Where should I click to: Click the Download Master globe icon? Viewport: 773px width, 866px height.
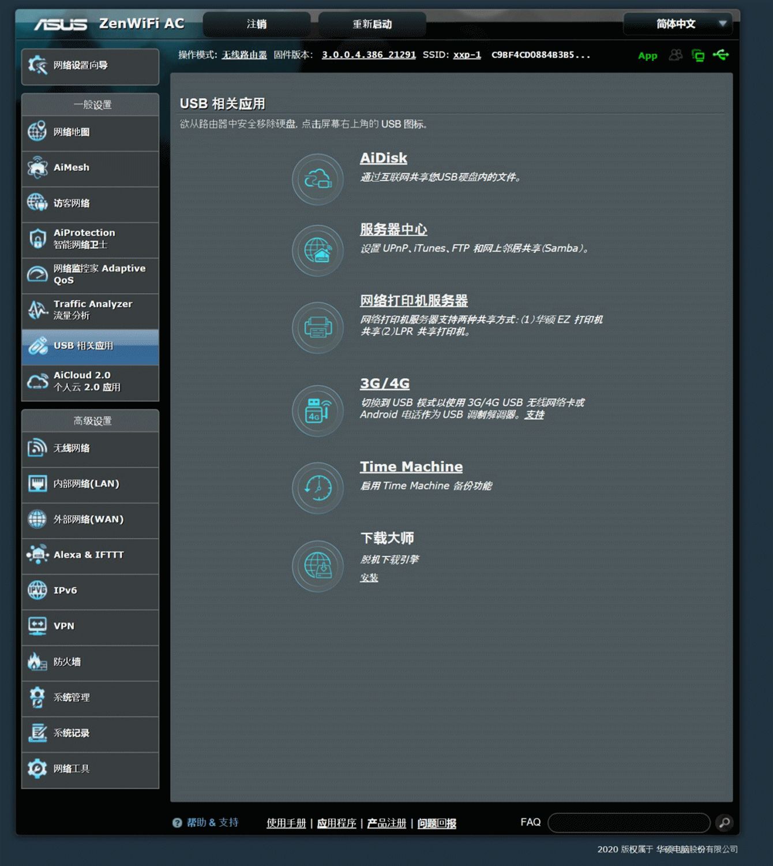click(x=317, y=566)
